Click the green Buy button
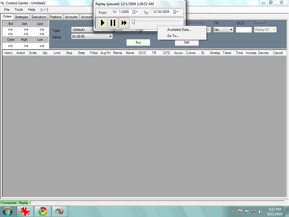 (x=138, y=42)
